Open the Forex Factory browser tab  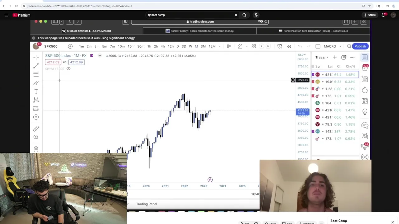coord(199,31)
